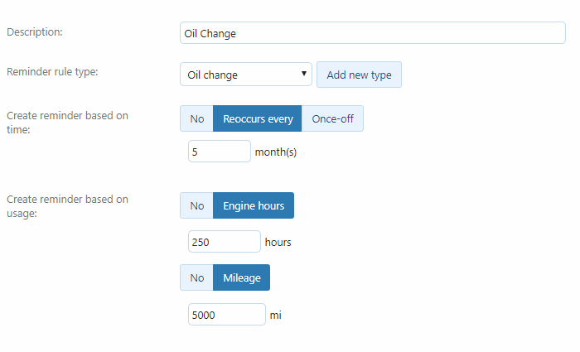
Task: Open the Reminder rule type dropdown
Action: (246, 75)
